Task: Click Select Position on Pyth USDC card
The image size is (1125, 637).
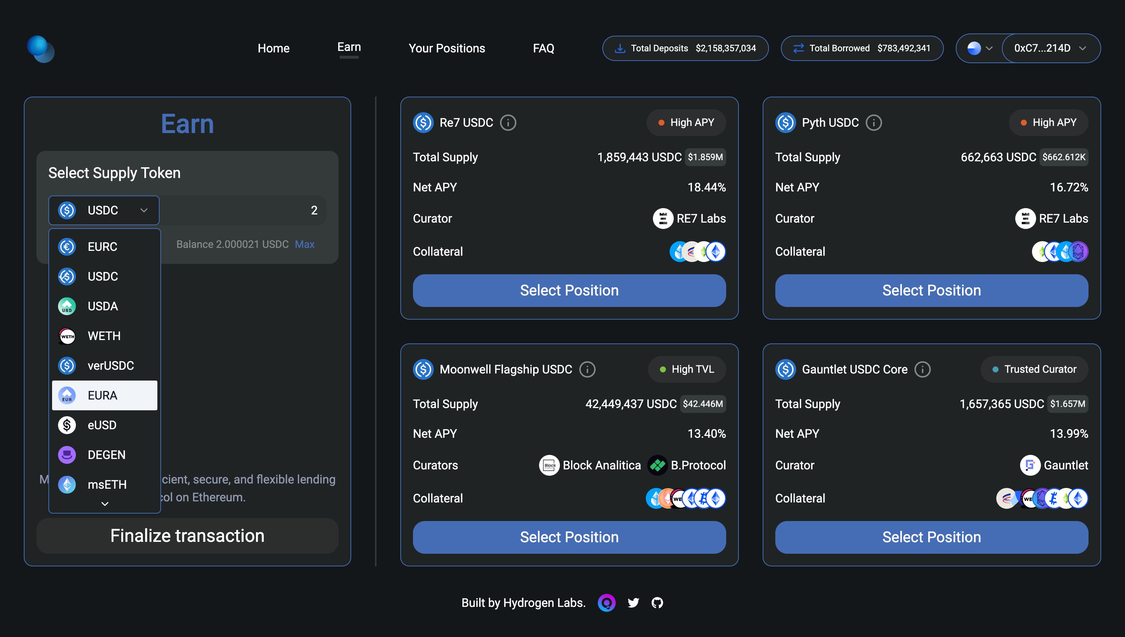Action: 932,291
